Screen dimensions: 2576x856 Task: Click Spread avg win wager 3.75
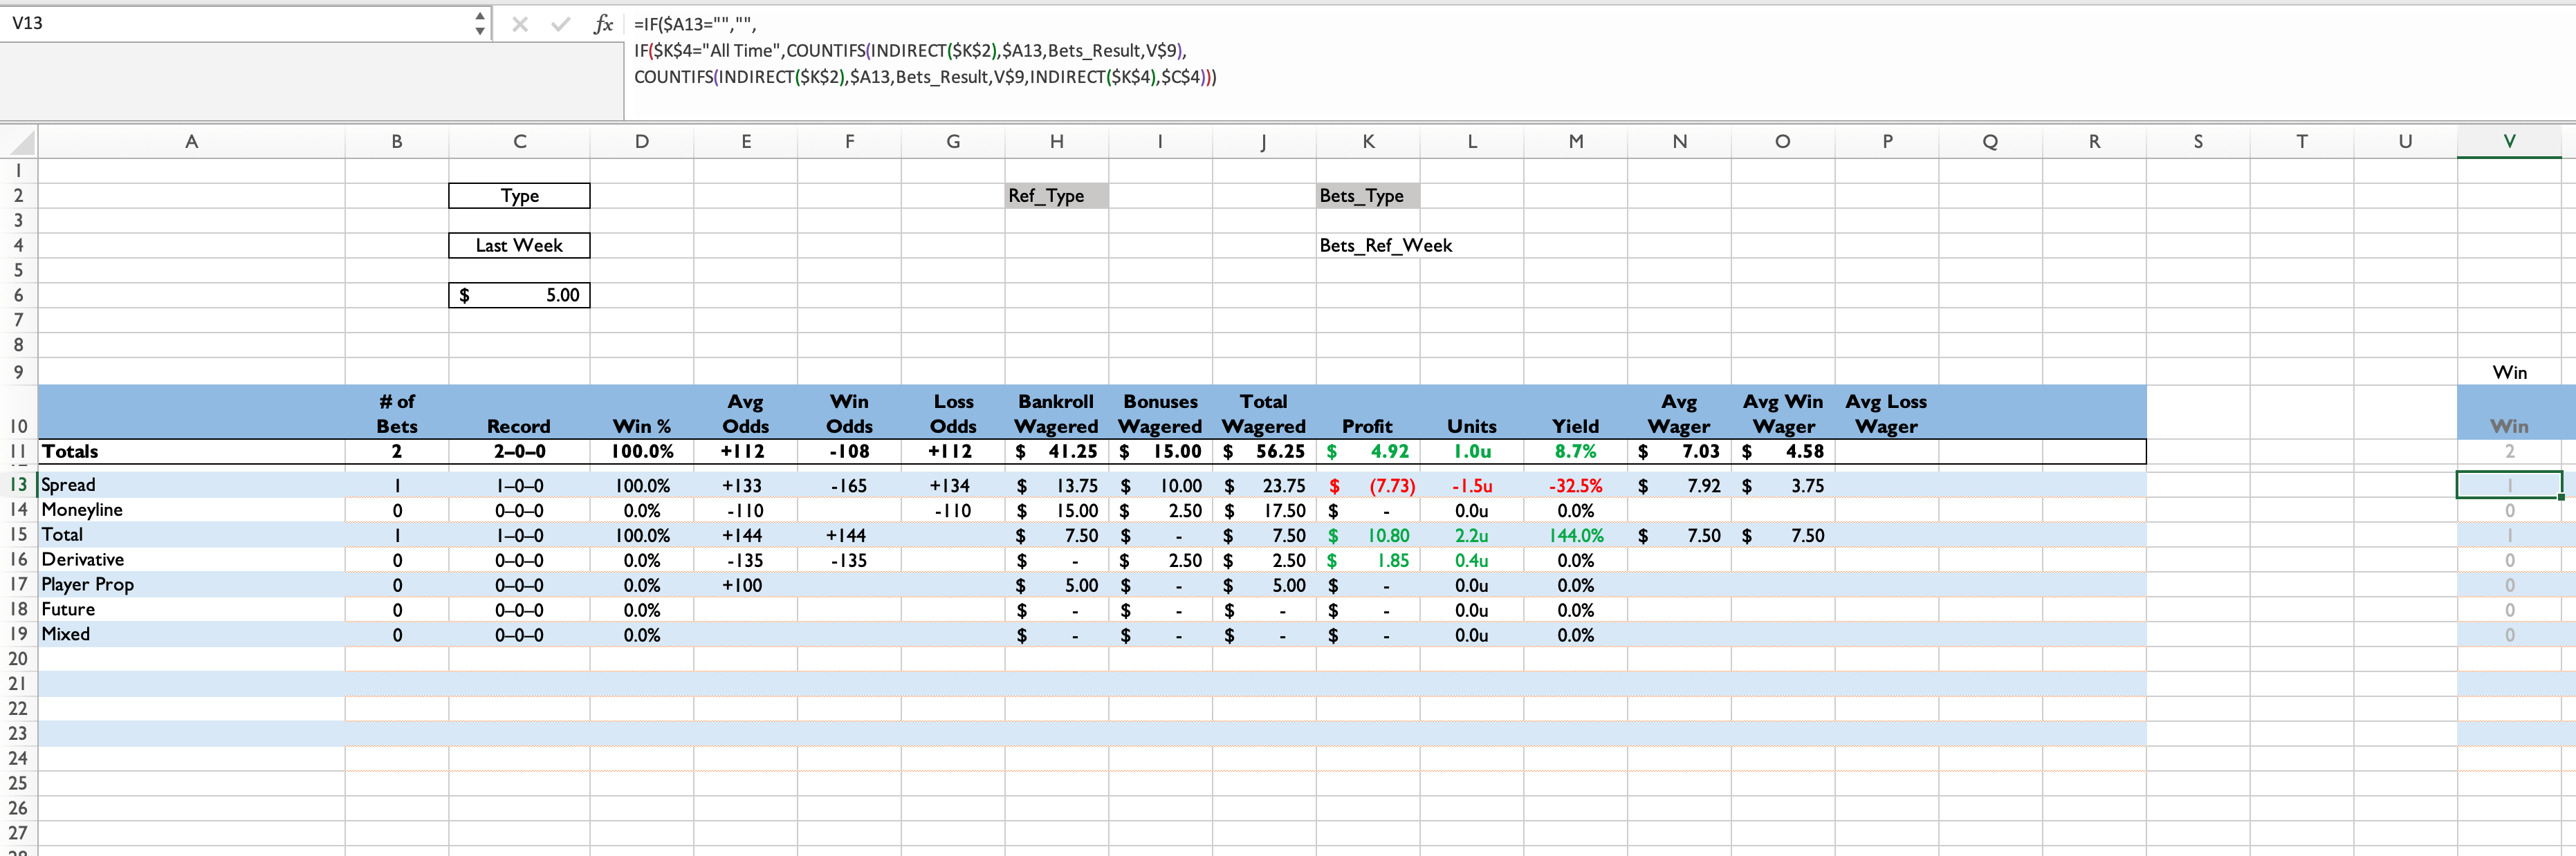point(1783,486)
